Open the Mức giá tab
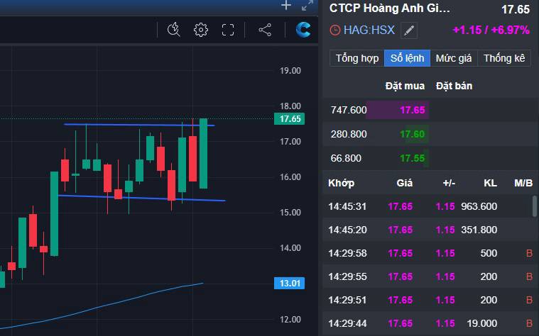 454,58
